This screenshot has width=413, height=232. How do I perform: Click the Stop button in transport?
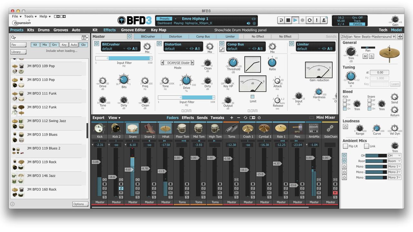coord(288,20)
